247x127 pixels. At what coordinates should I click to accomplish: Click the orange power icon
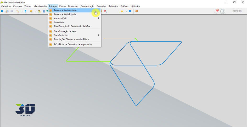click(x=137, y=11)
